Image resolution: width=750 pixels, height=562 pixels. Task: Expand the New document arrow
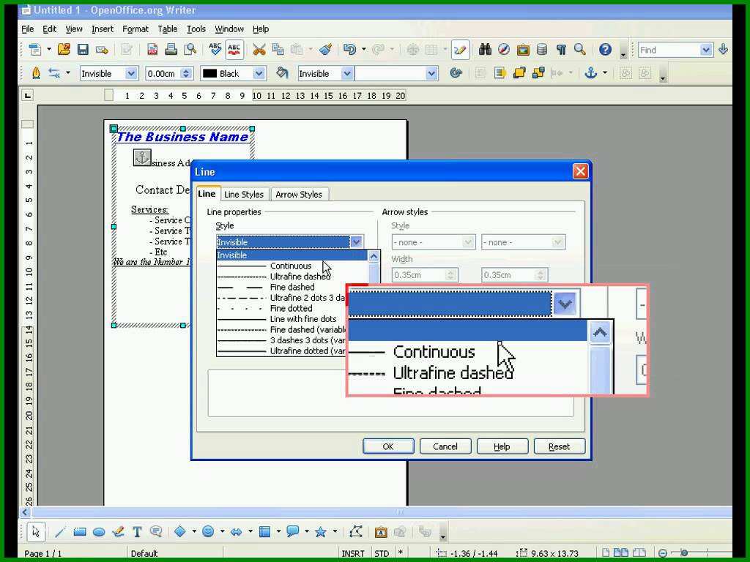[x=49, y=49]
